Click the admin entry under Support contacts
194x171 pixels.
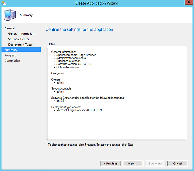tap(60, 92)
